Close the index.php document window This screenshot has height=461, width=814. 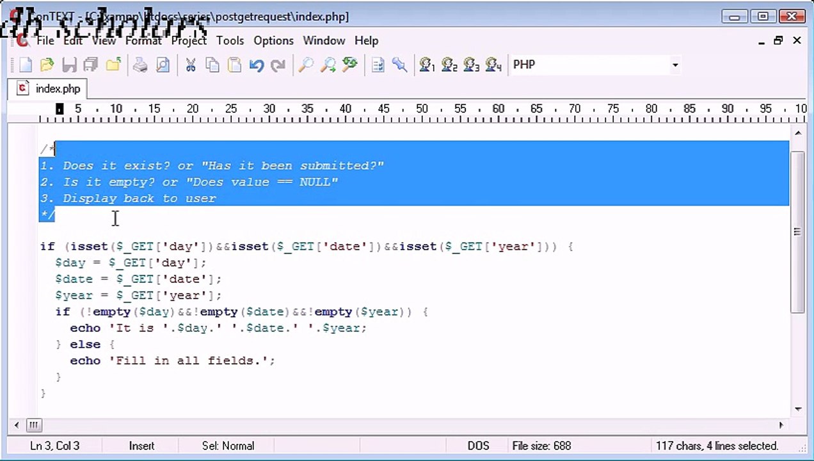tap(797, 40)
